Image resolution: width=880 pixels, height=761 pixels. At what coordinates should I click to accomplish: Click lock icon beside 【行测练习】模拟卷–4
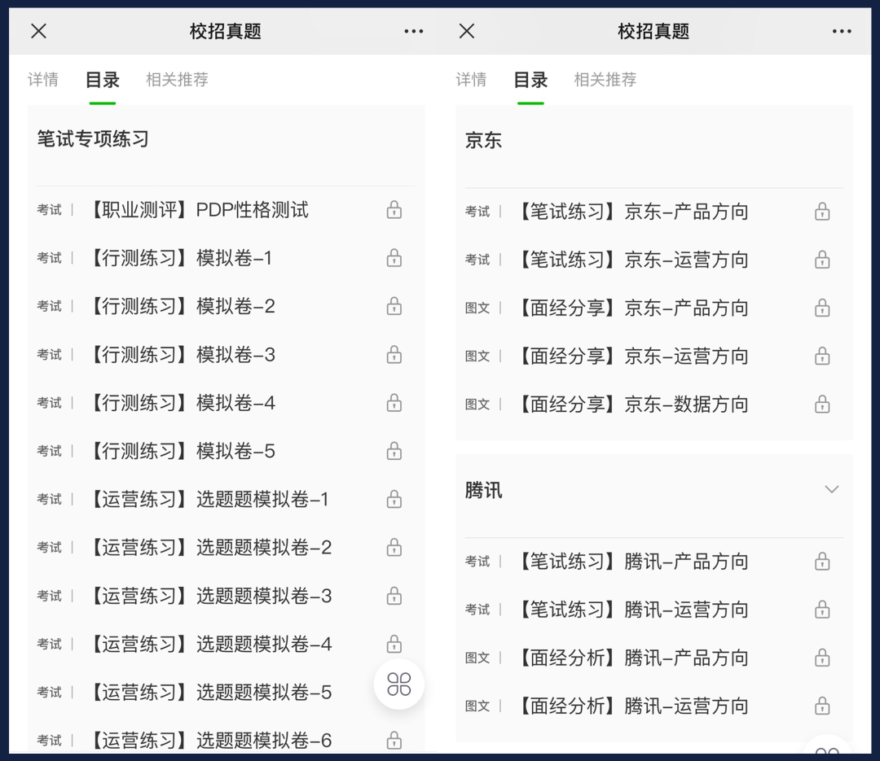(394, 403)
